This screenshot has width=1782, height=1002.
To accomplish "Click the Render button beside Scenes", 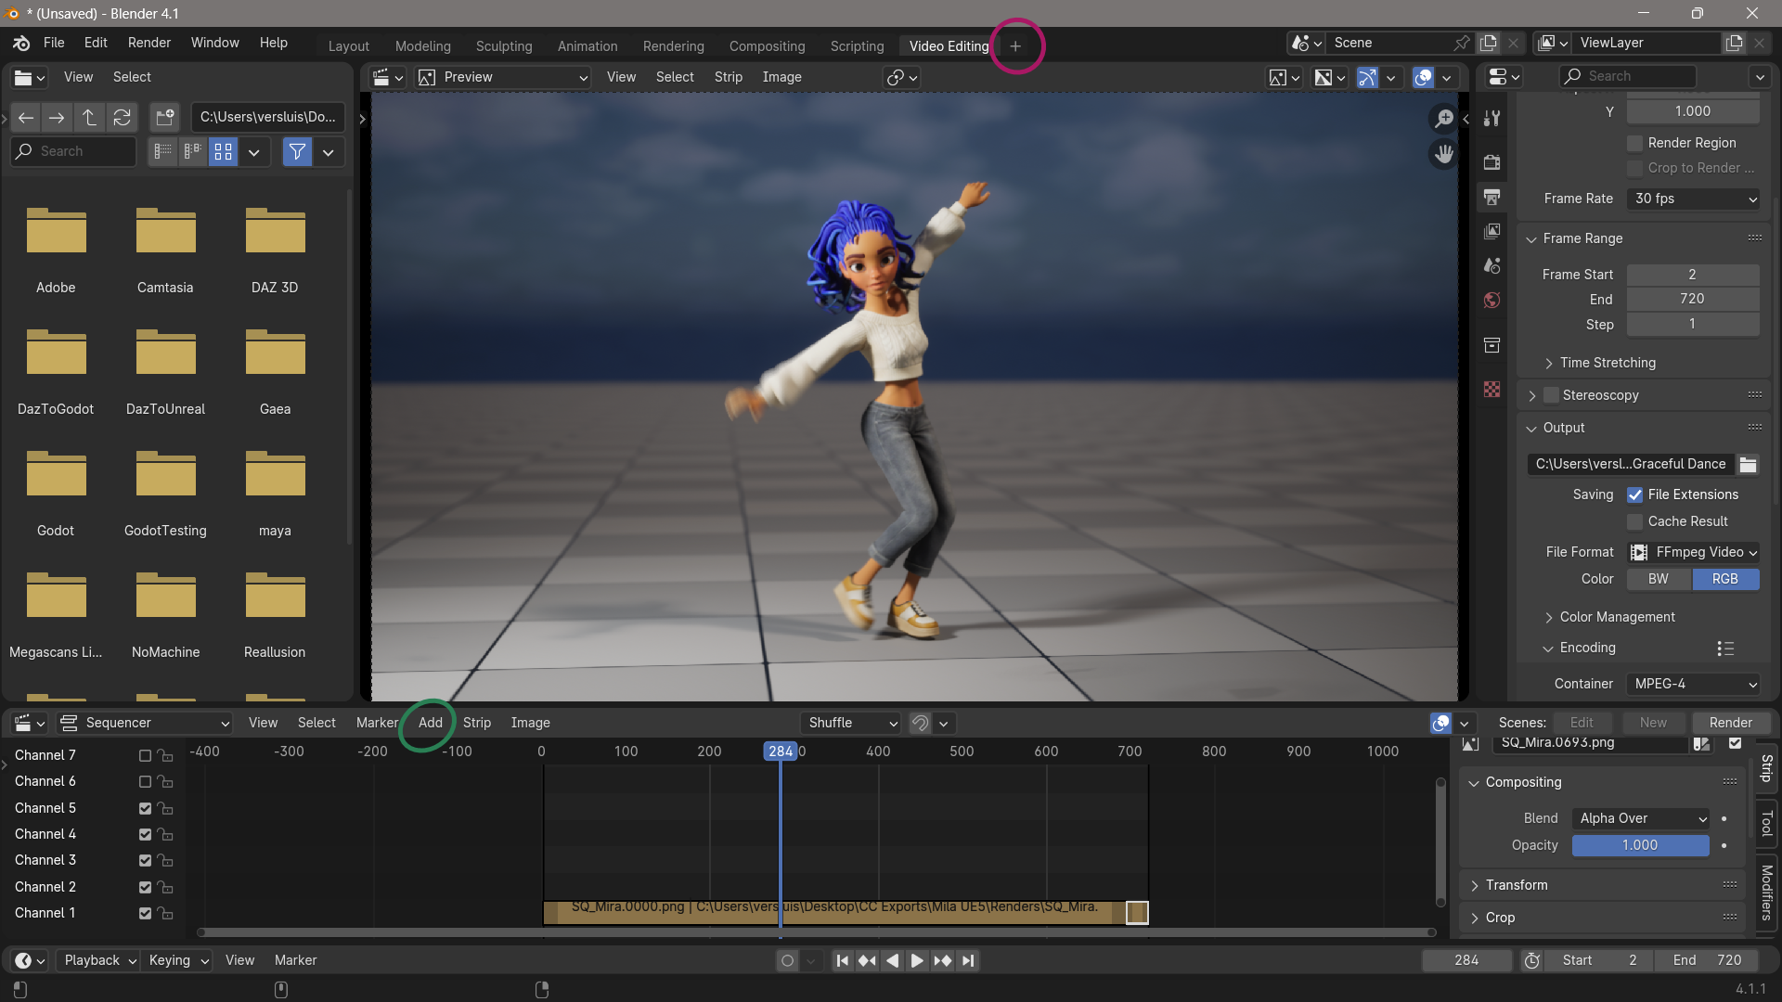I will tap(1730, 723).
